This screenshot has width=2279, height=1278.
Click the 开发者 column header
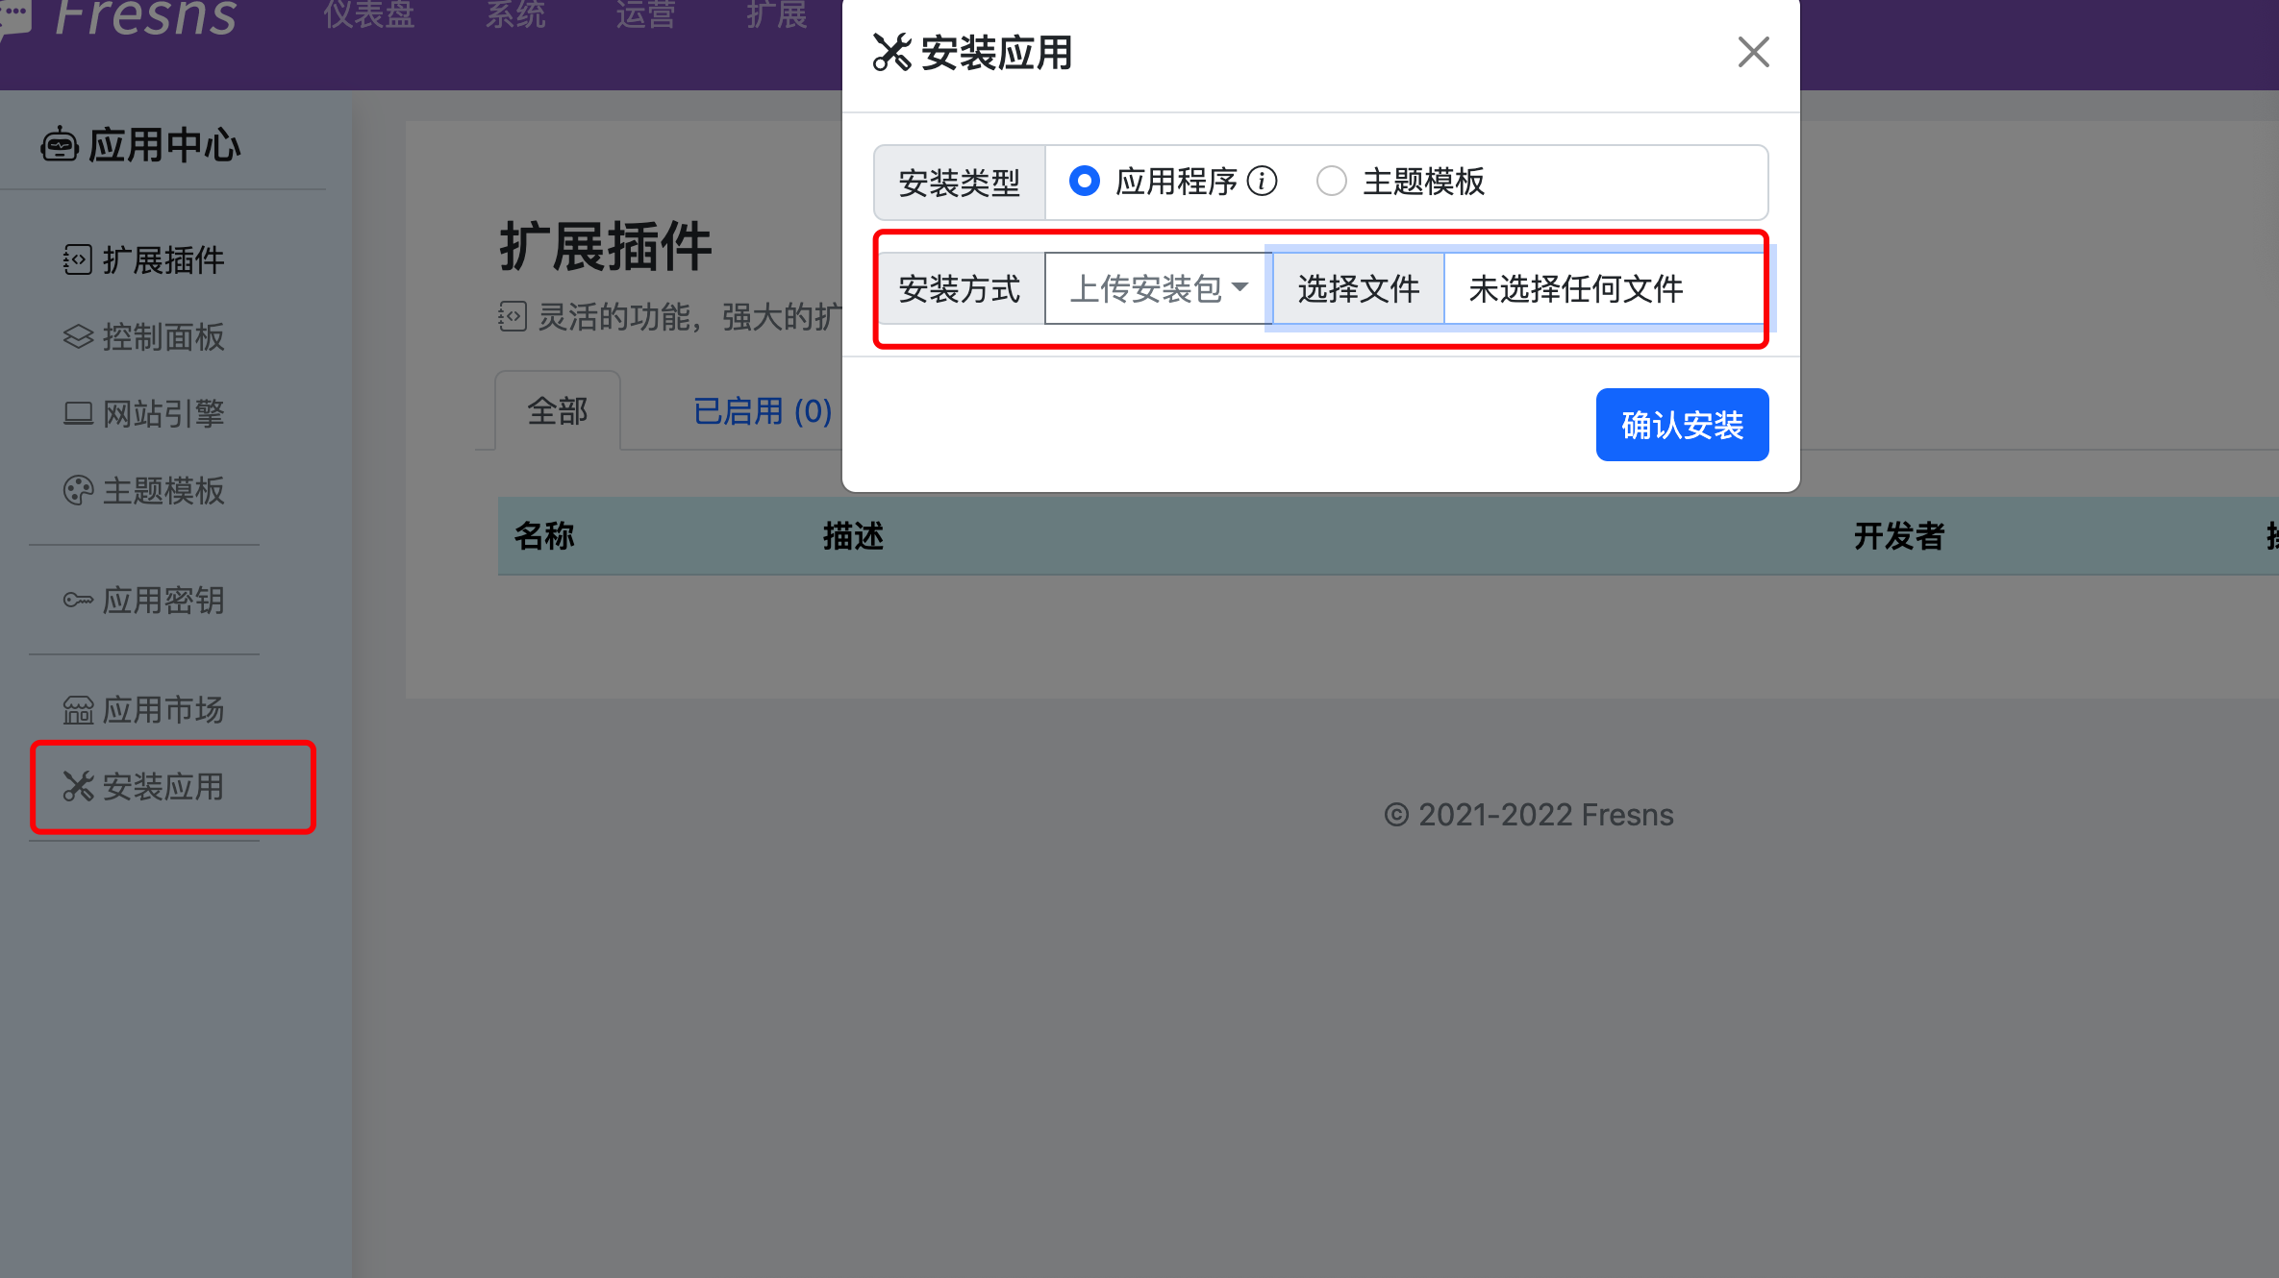tap(1899, 535)
